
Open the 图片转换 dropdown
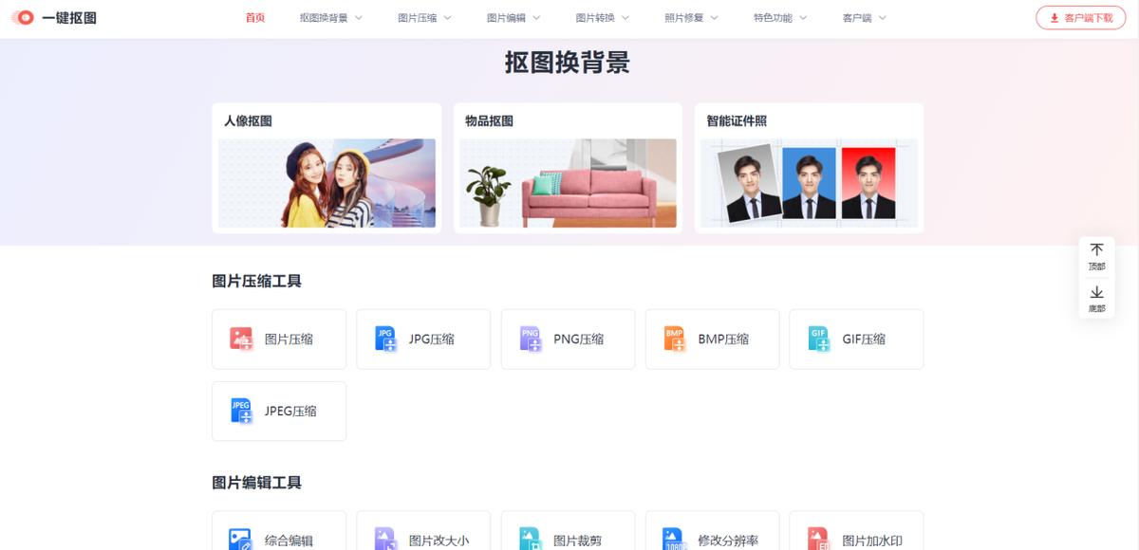tap(596, 17)
